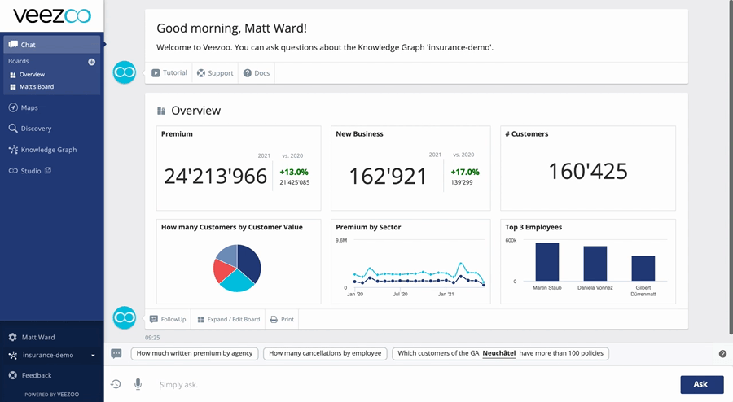The height and width of the screenshot is (402, 733).
Task: Select 'How much written premium by agency' suggestion
Action: [x=194, y=353]
